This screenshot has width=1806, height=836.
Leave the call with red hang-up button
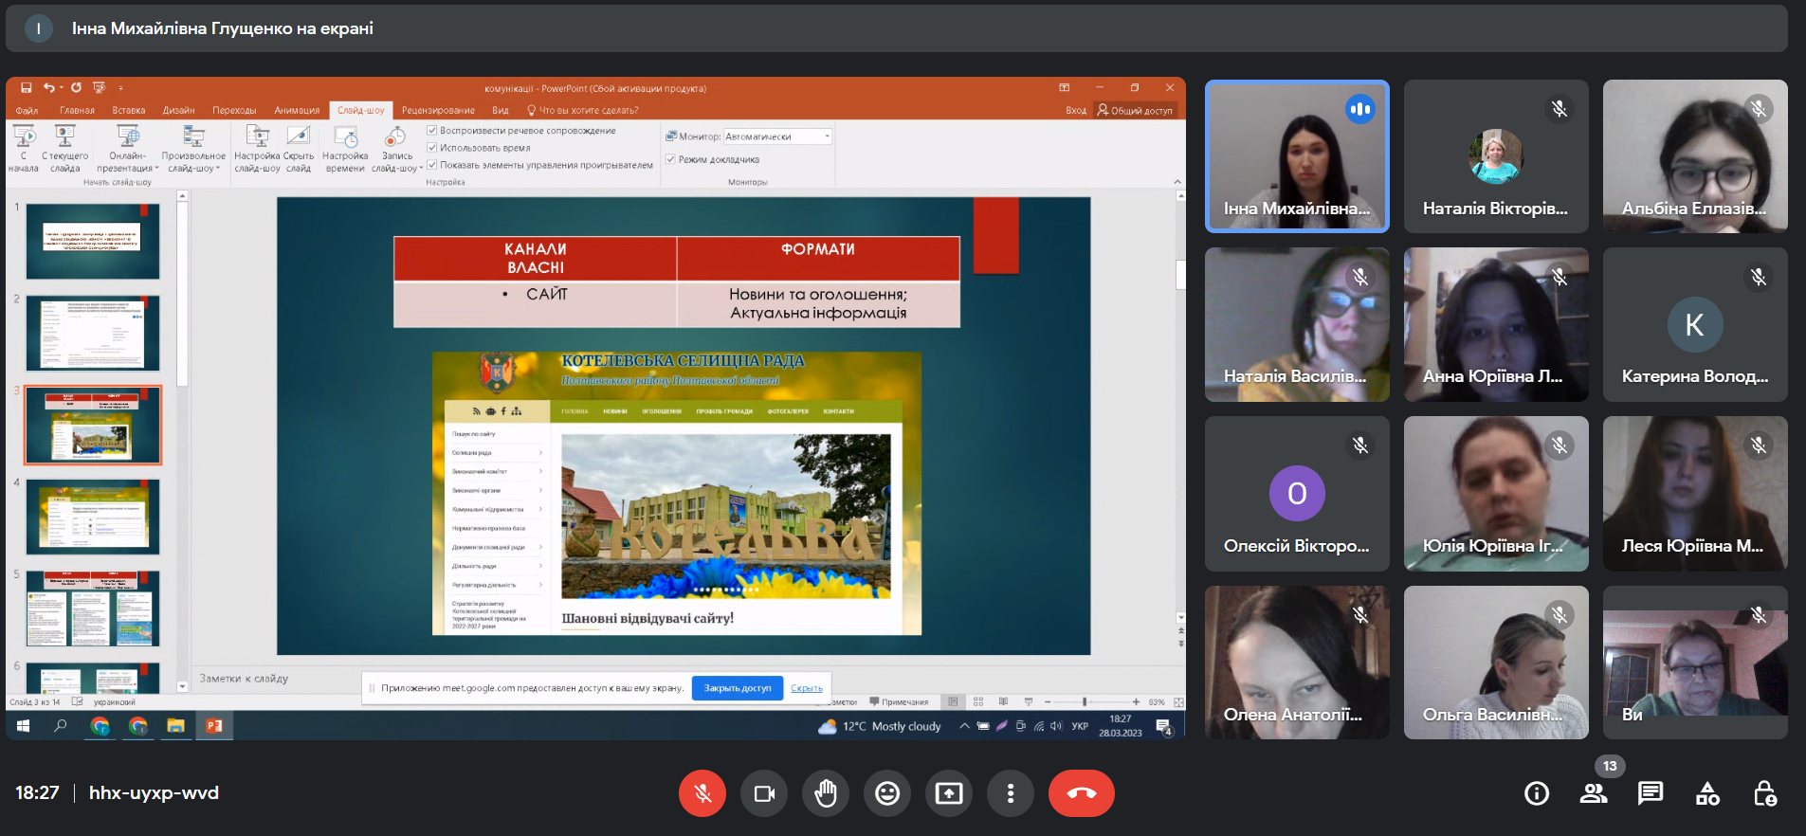[1081, 793]
